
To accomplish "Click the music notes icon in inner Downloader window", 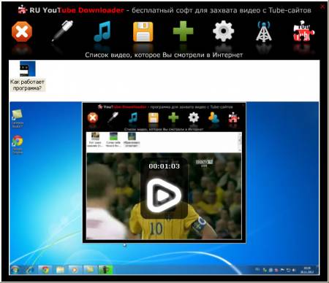I will pyautogui.click(x=133, y=117).
